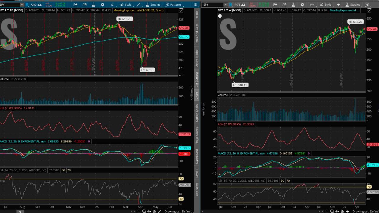Click the crosshair icon under right chart
Screen dimensions: 379x213
point(342,211)
